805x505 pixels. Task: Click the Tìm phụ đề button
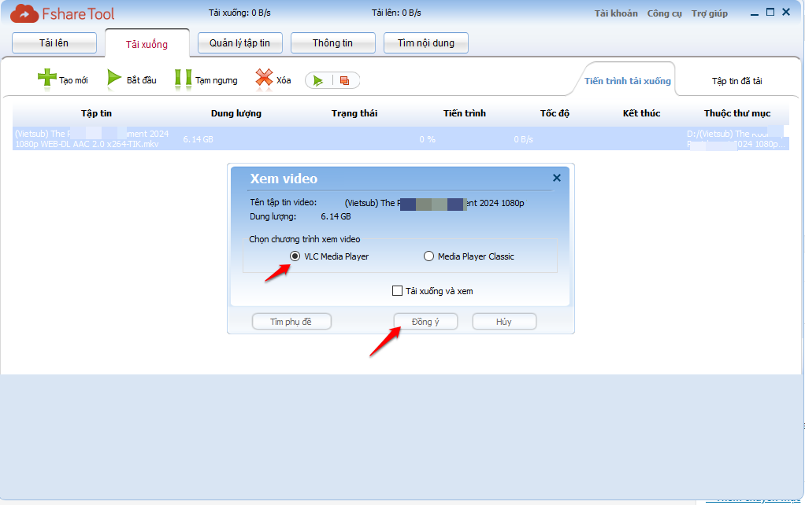[291, 322]
